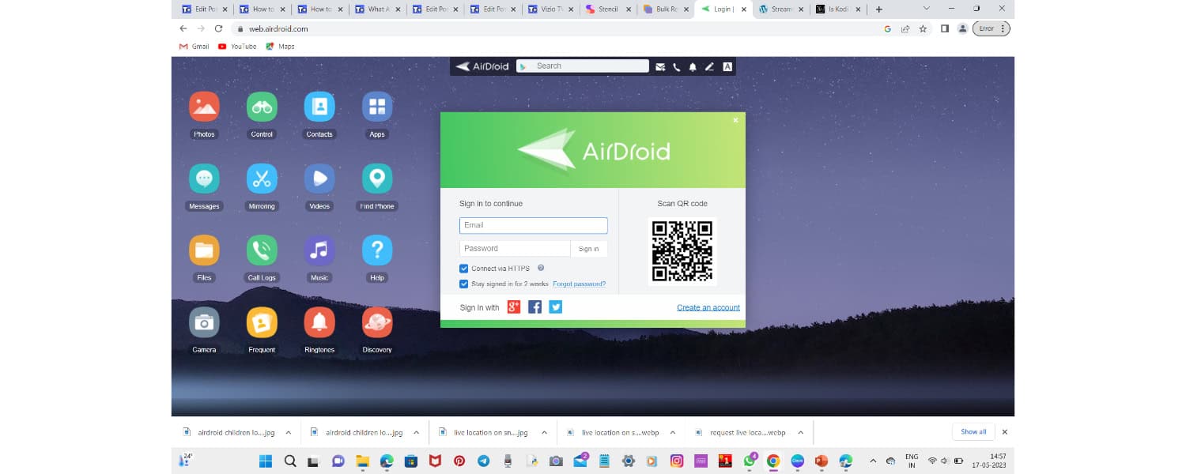Open the Help question mark icon
Screen dimensions: 1186x474
coord(377,250)
